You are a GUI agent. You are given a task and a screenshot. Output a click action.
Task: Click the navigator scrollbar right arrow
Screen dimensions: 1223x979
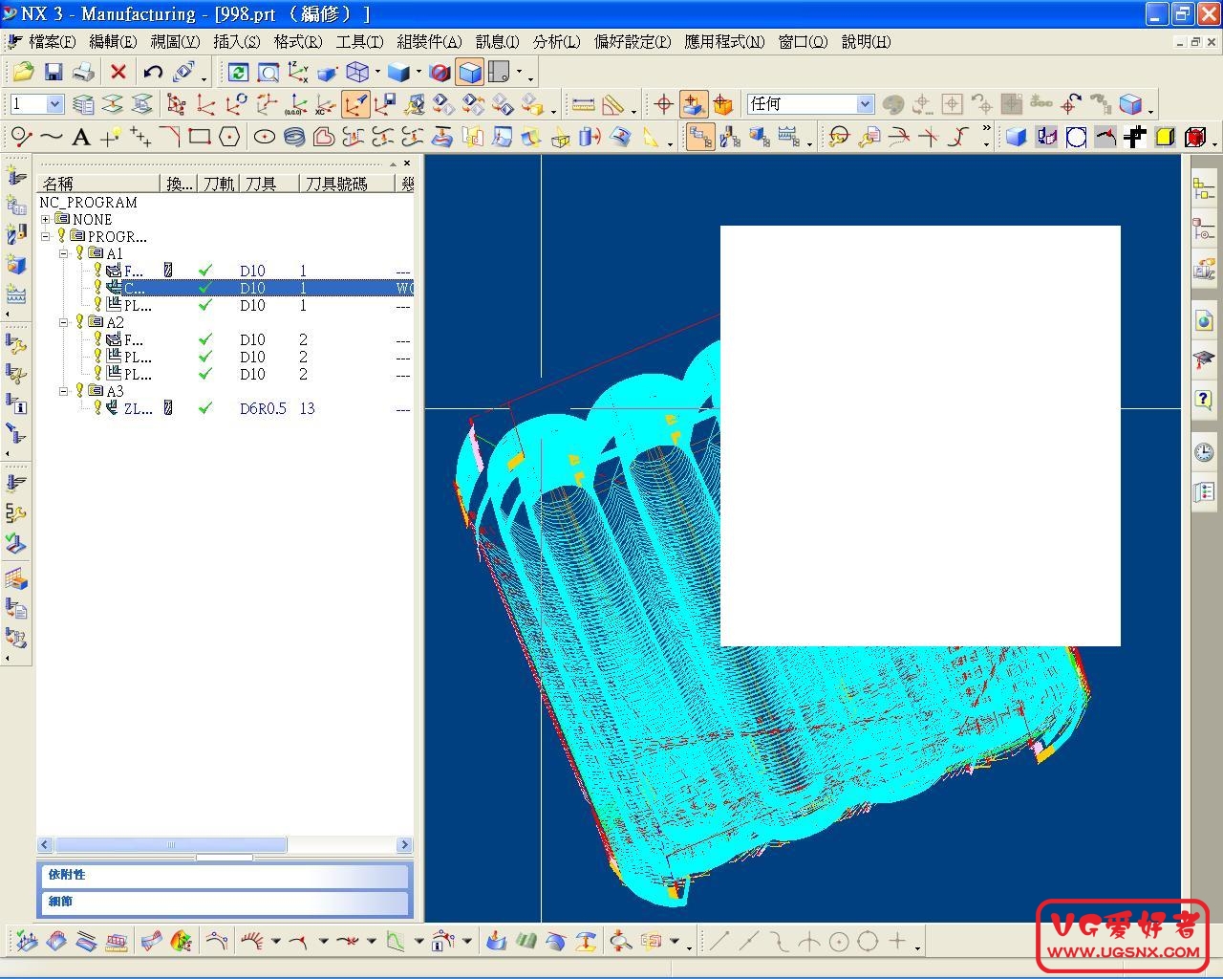[x=404, y=845]
